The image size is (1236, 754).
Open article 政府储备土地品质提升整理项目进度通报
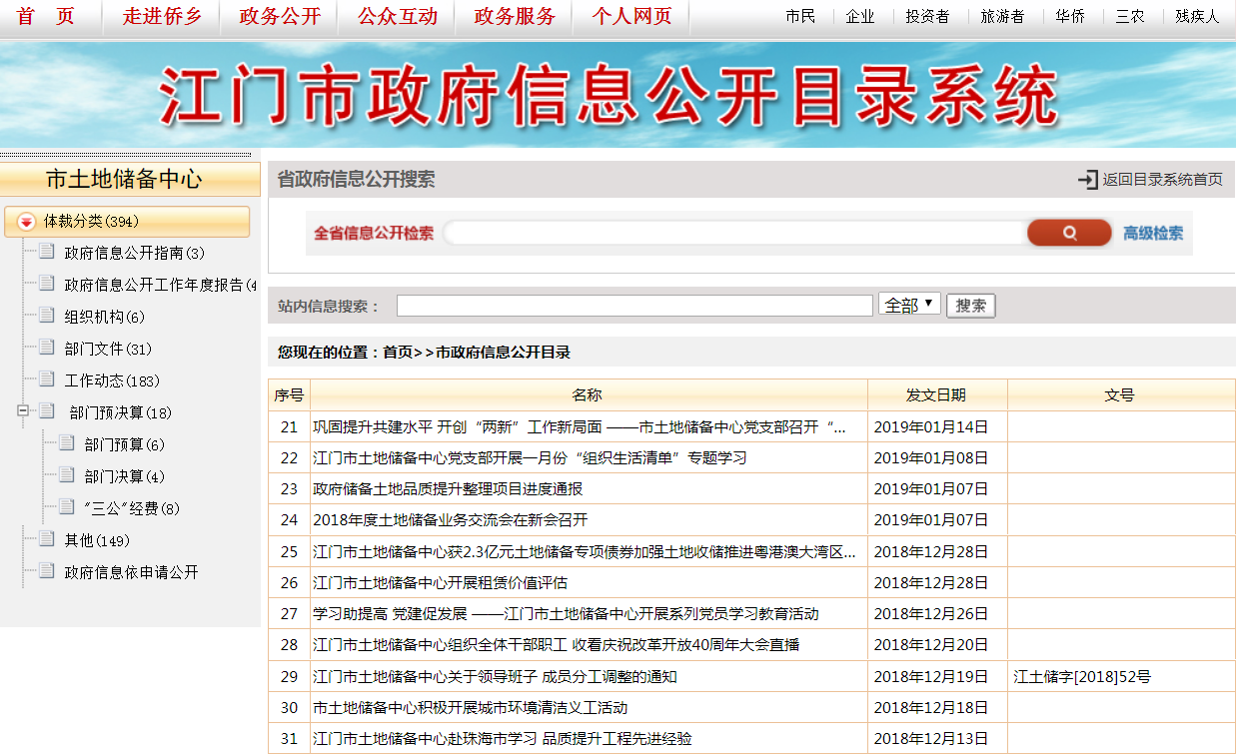448,488
